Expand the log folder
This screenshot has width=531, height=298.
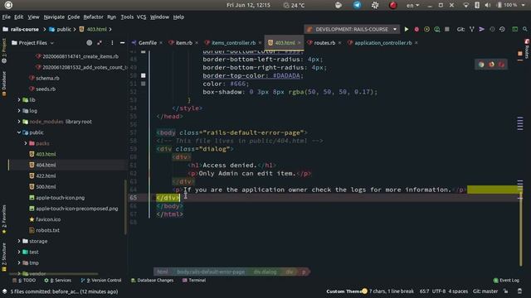tap(19, 110)
